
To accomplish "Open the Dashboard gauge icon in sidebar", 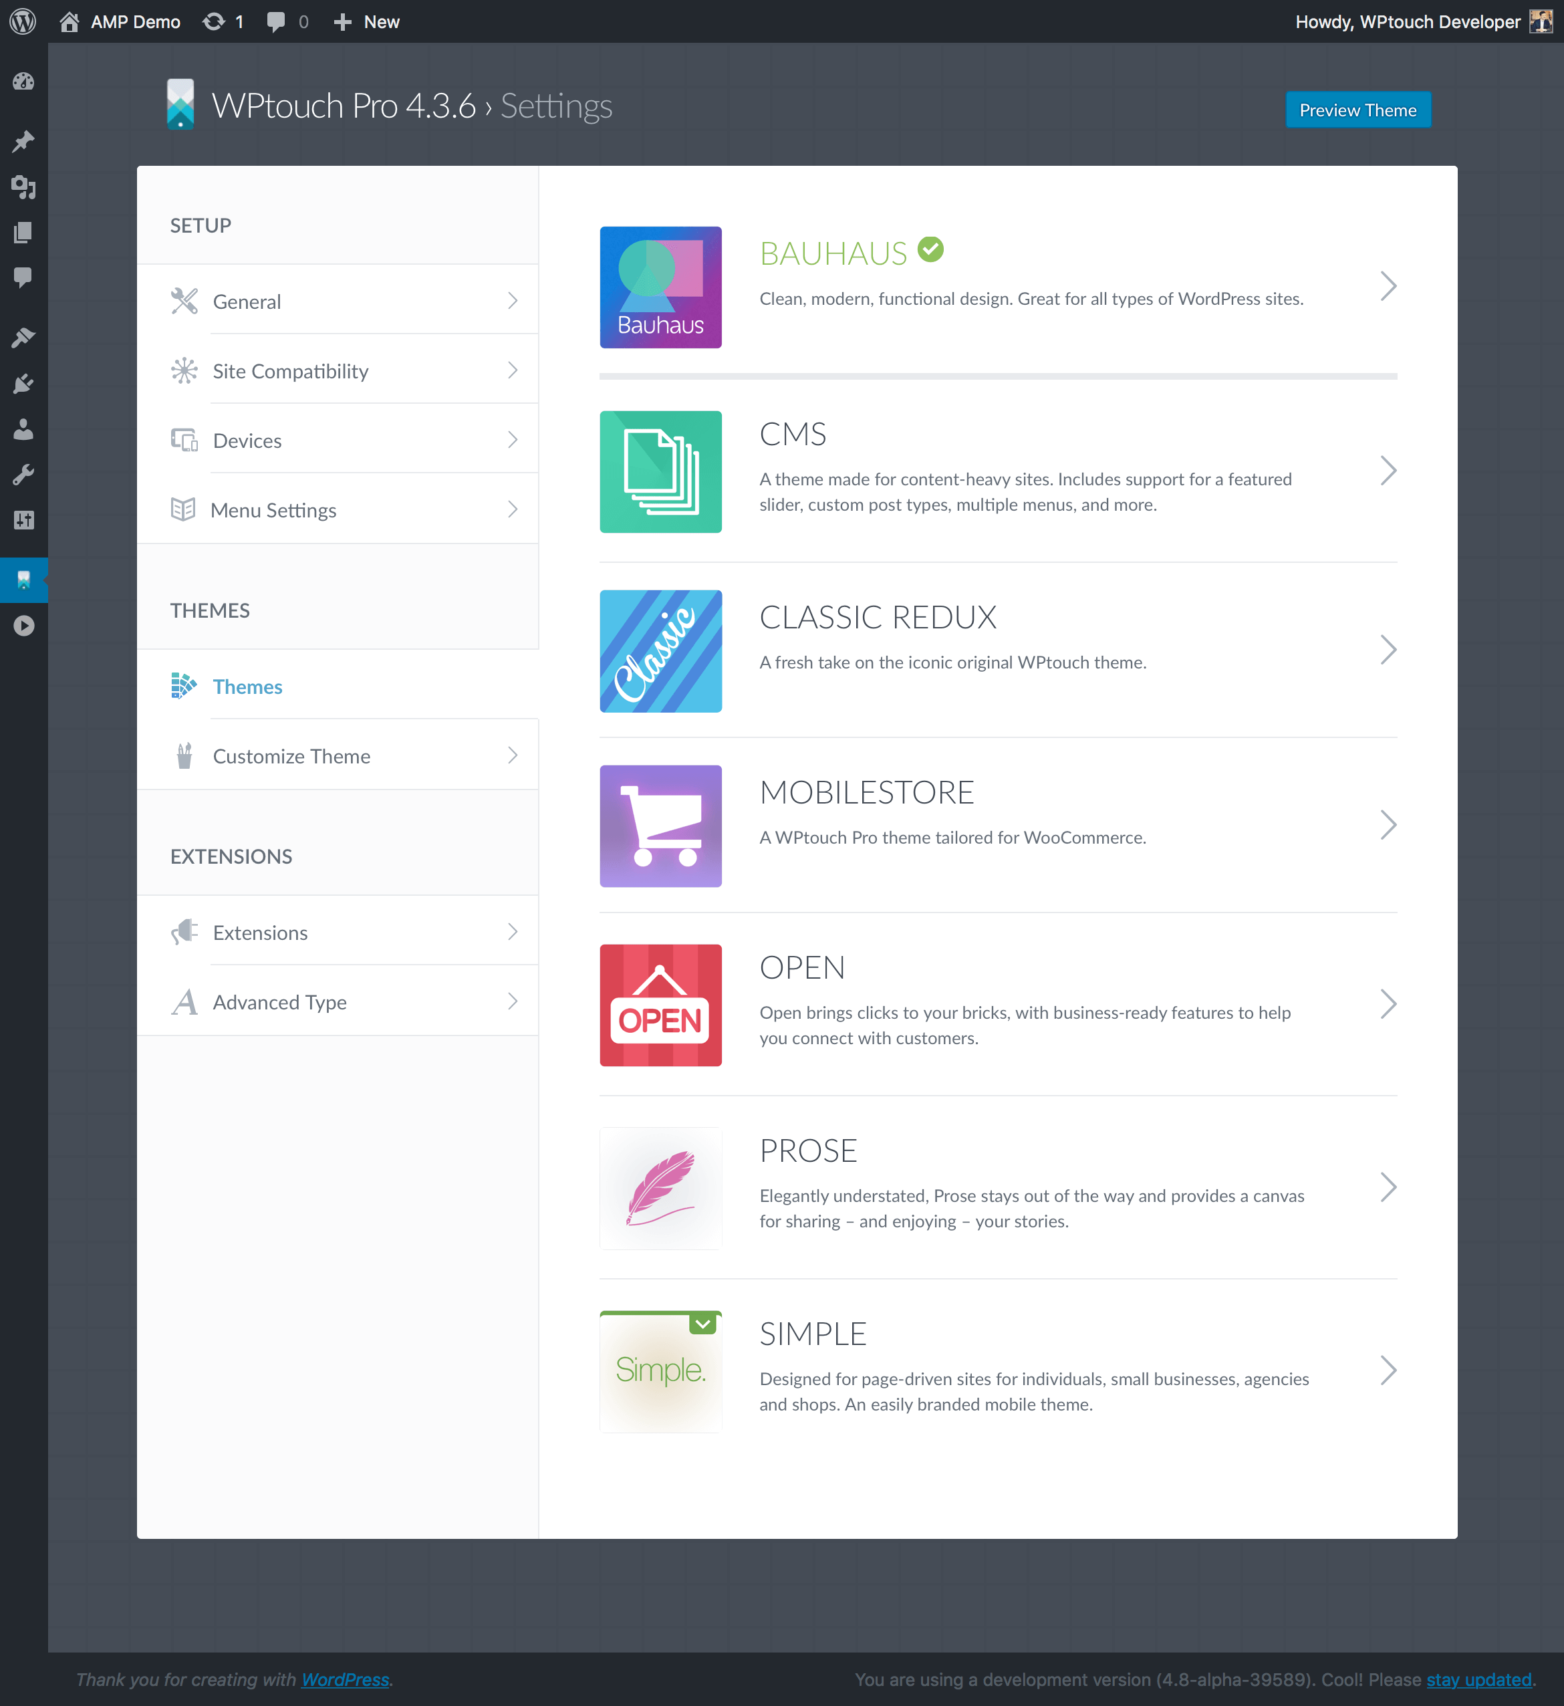I will tap(23, 82).
